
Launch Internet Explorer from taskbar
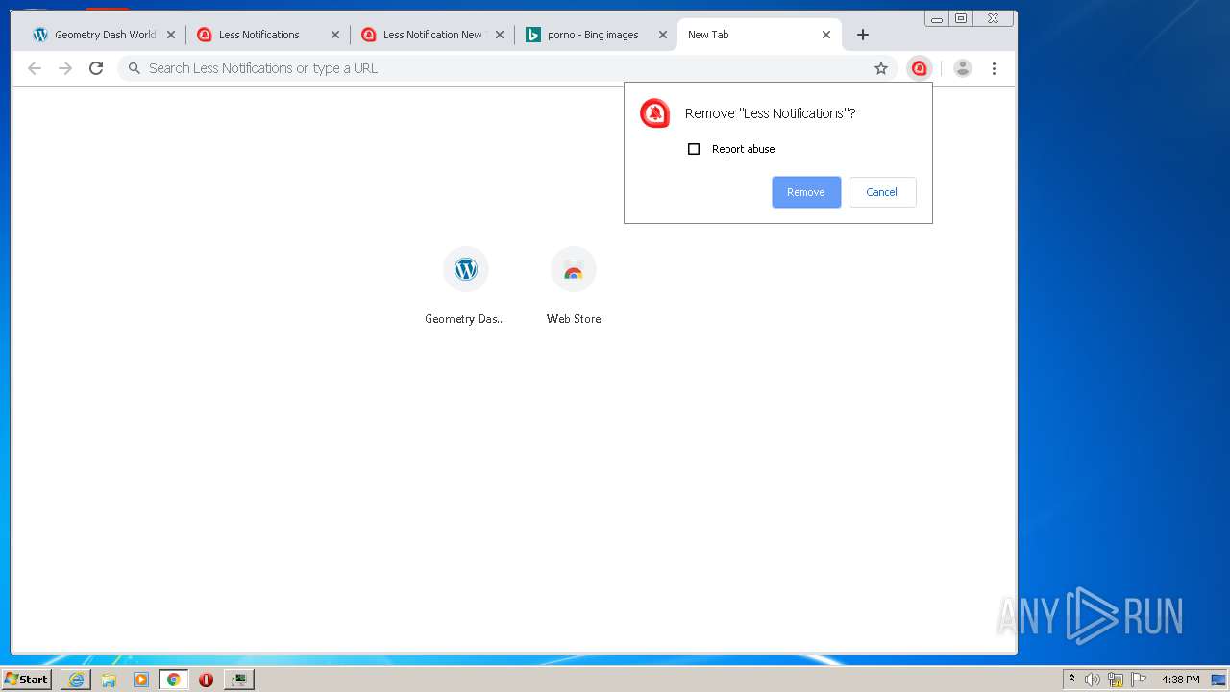pyautogui.click(x=76, y=680)
